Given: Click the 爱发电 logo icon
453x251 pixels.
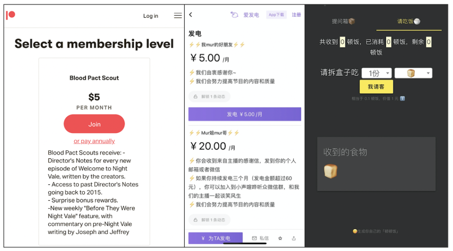Looking at the screenshot, I should pos(234,15).
